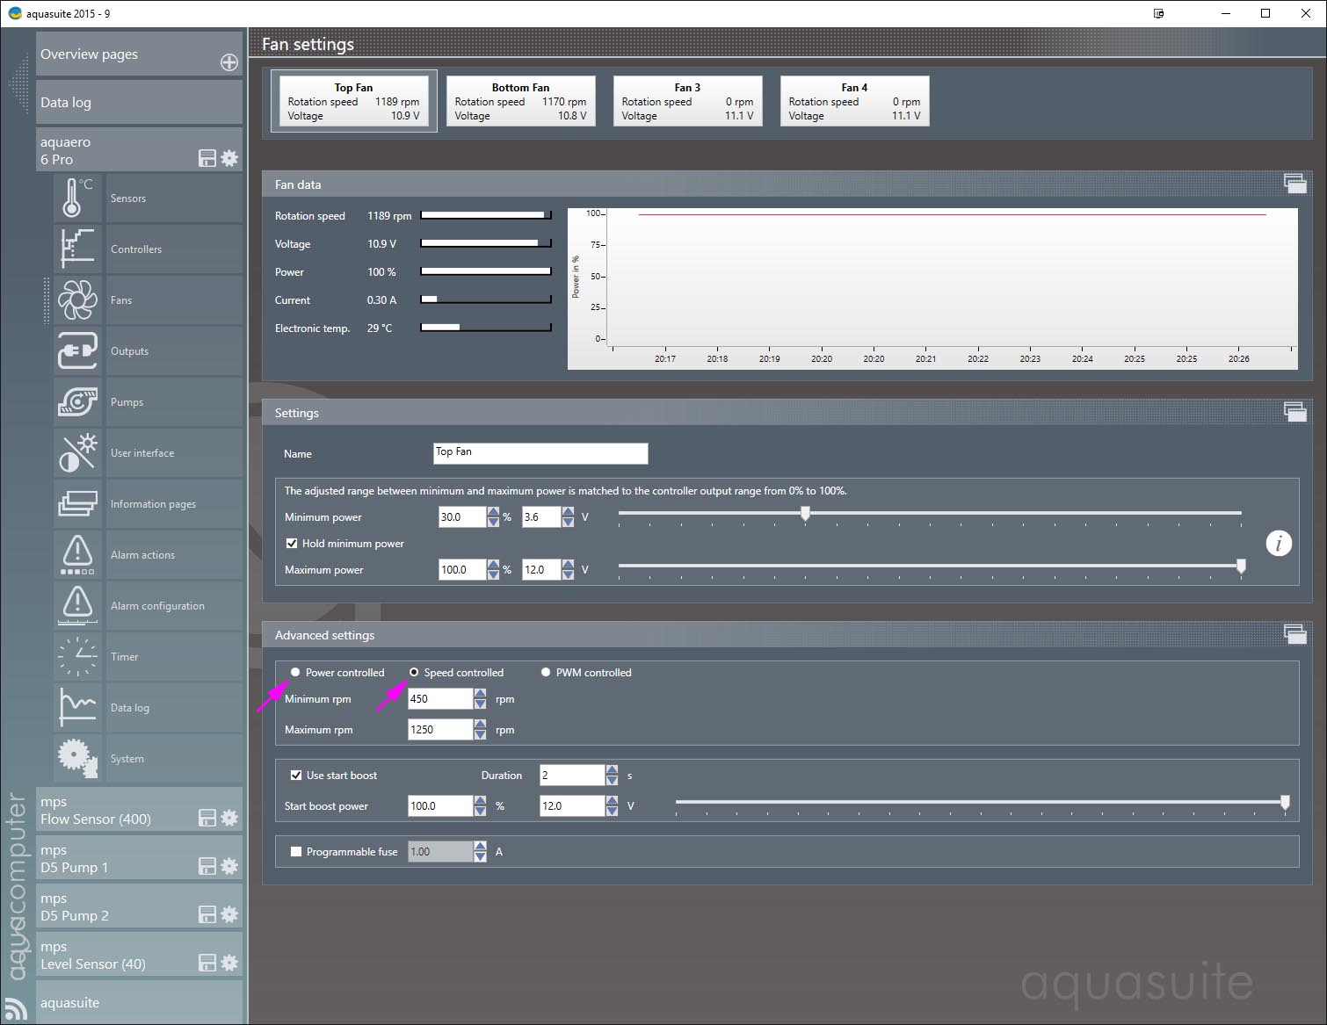This screenshot has height=1025, width=1327.
Task: Collapse the Advanced settings panel
Action: [x=1295, y=634]
